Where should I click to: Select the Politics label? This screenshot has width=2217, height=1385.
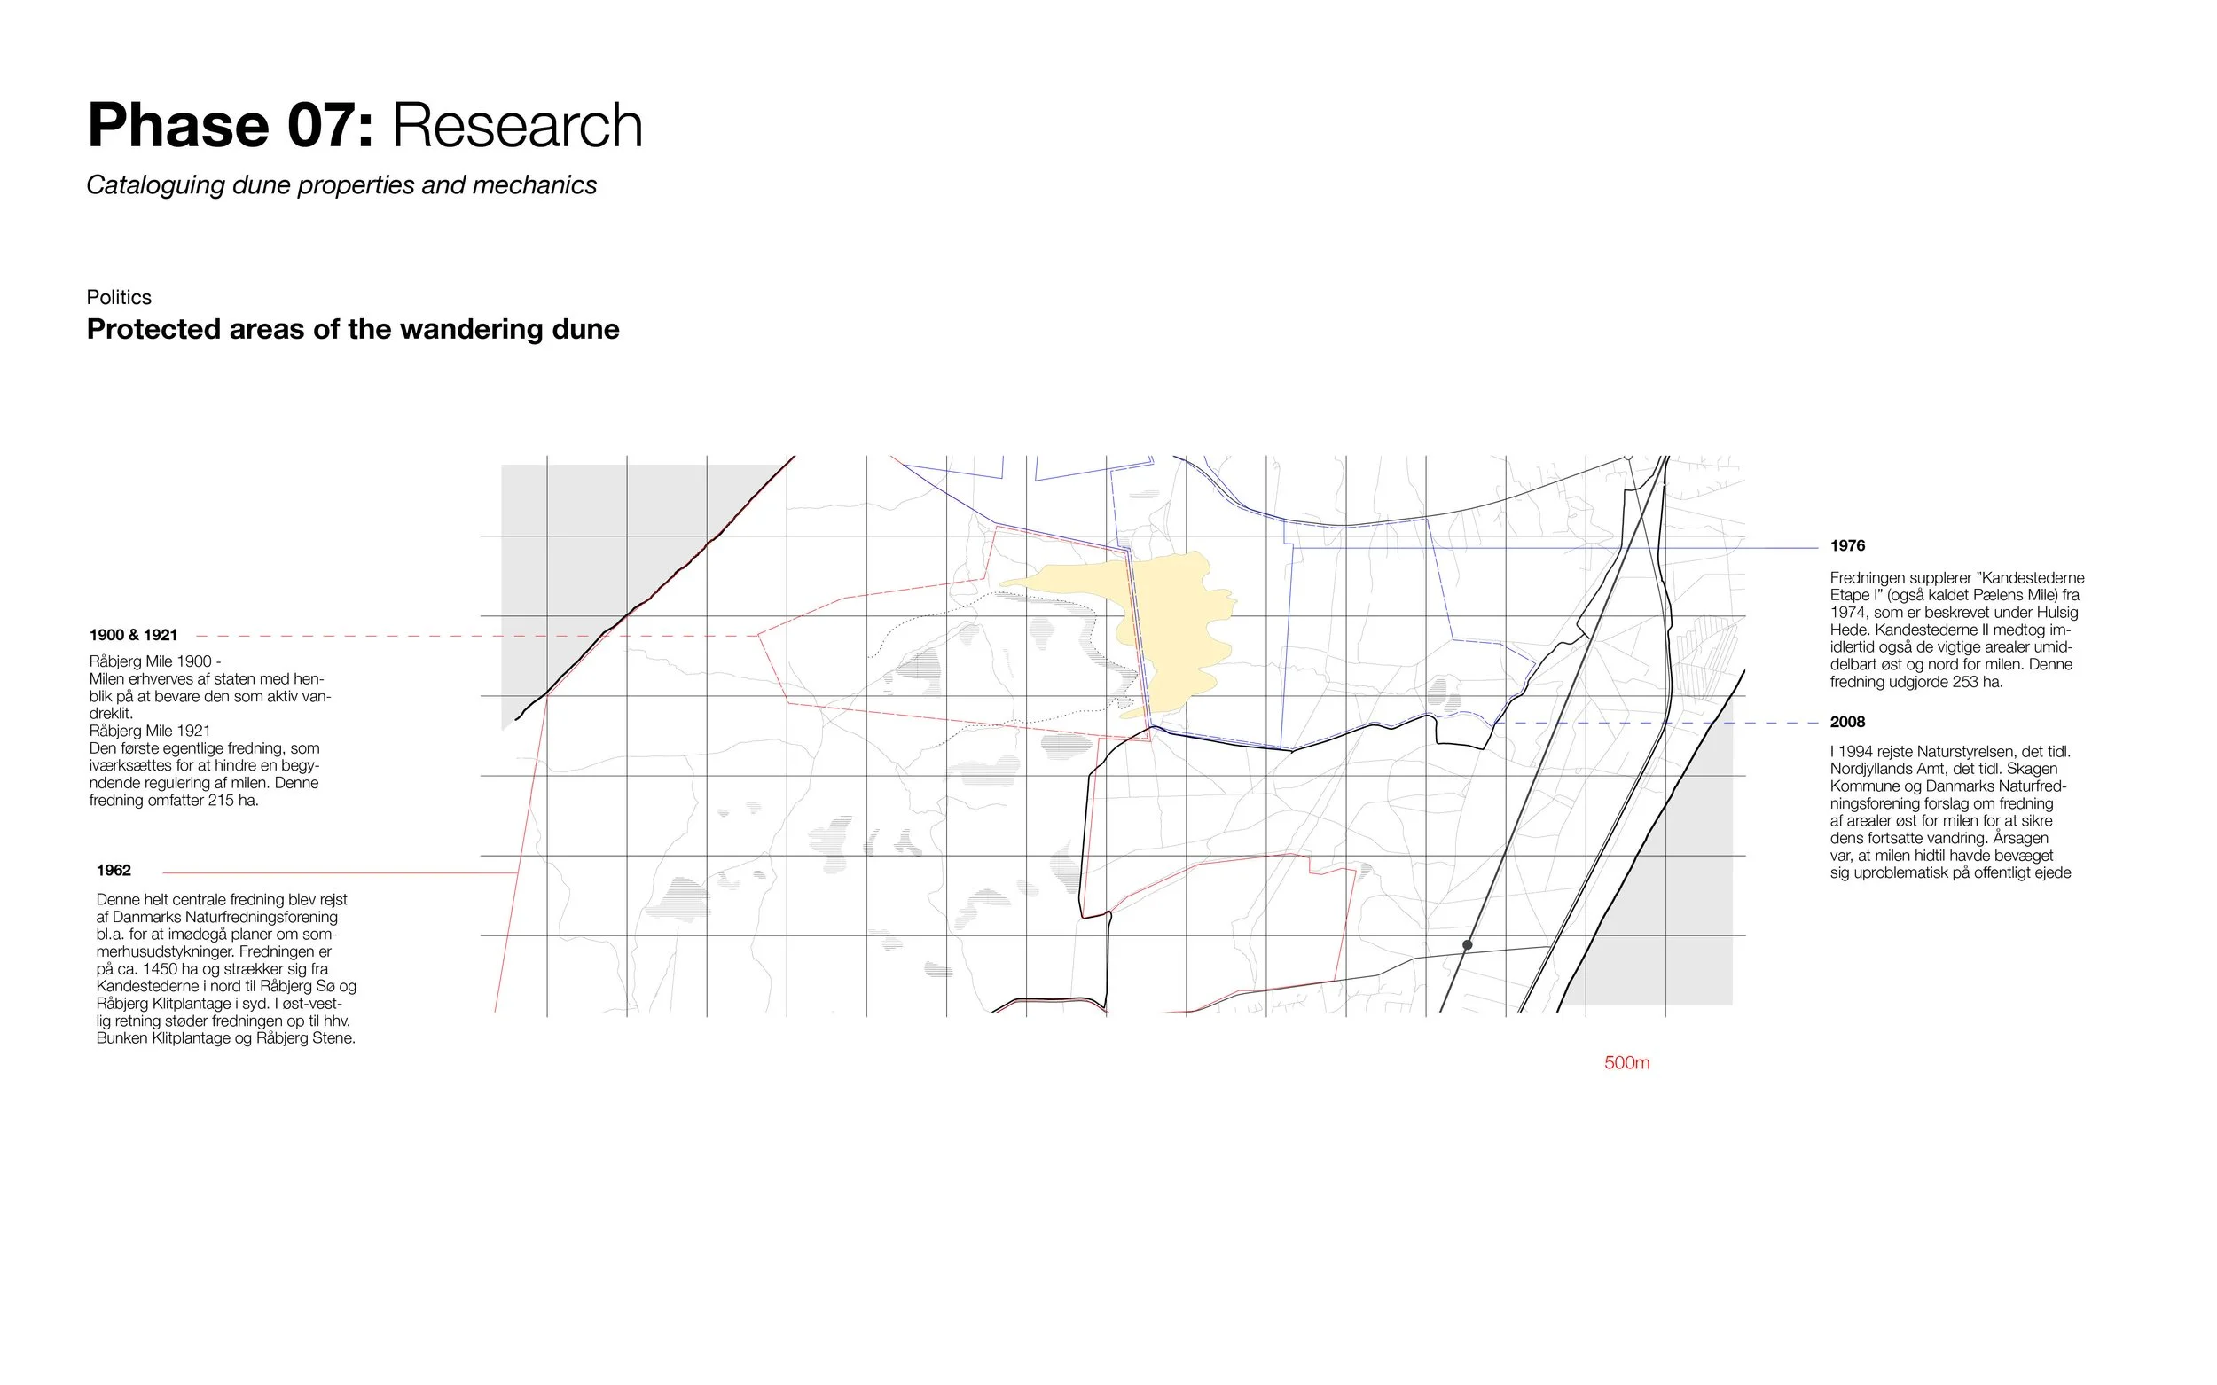(119, 297)
